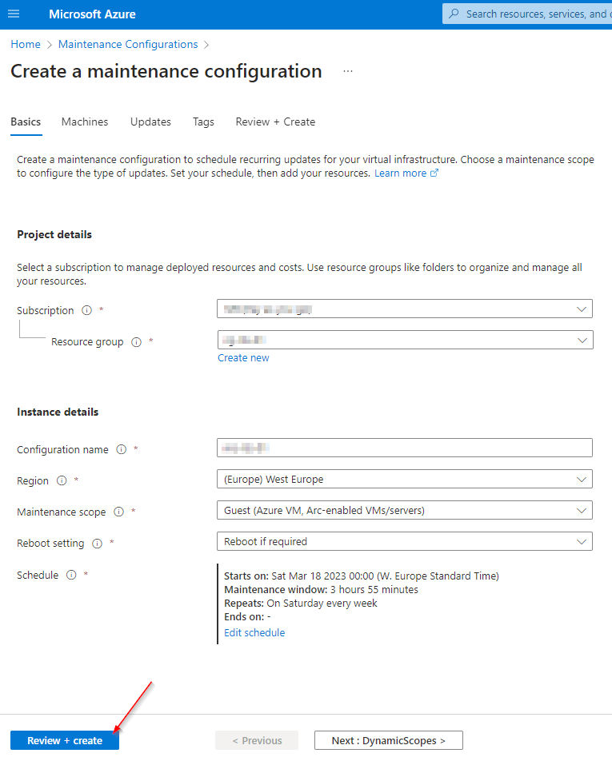This screenshot has width=612, height=761.
Task: Click the Resource group info icon
Action: coord(137,342)
